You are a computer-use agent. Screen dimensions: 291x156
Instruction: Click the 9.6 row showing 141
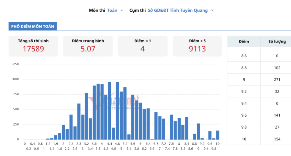pos(259,115)
